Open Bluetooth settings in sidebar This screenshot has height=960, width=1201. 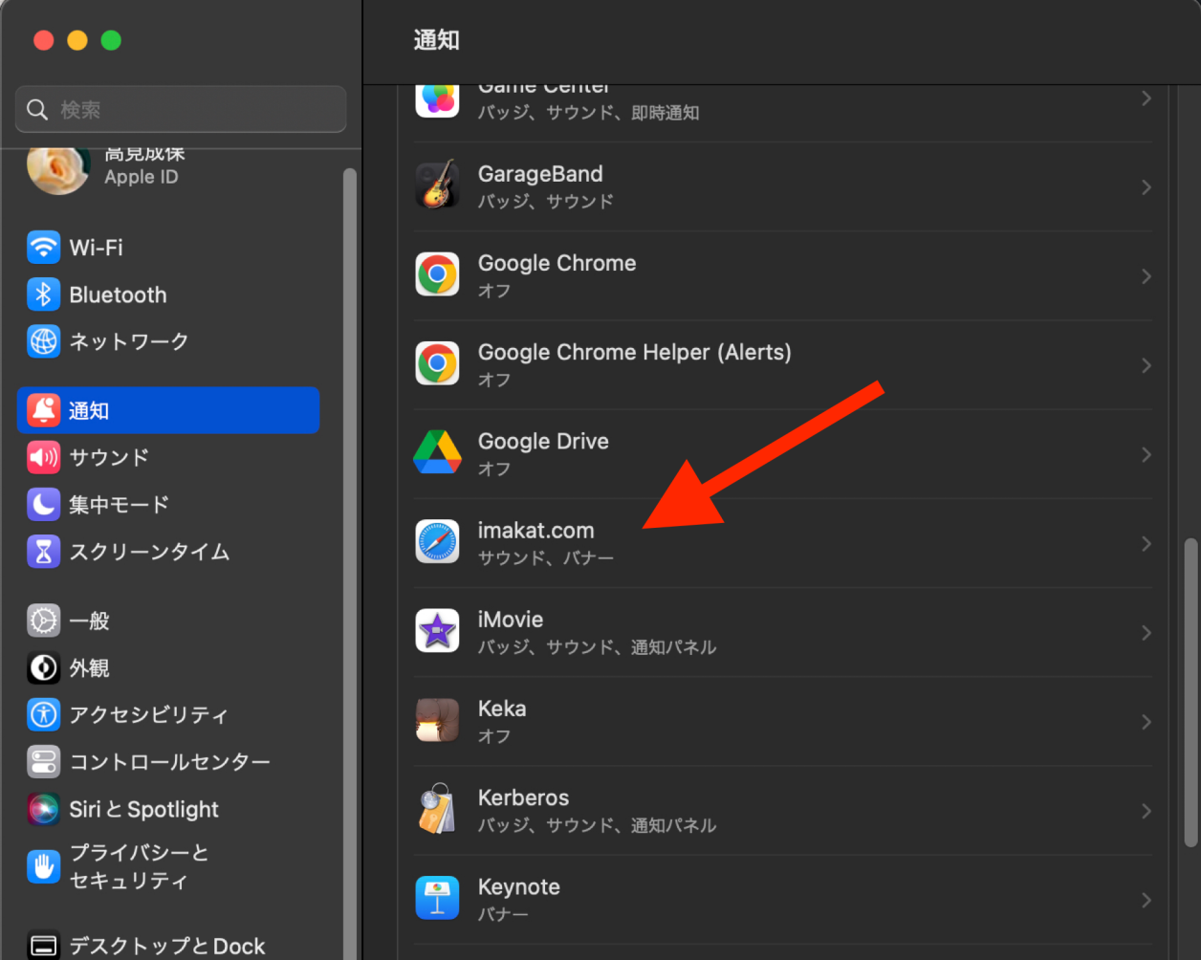[x=117, y=295]
